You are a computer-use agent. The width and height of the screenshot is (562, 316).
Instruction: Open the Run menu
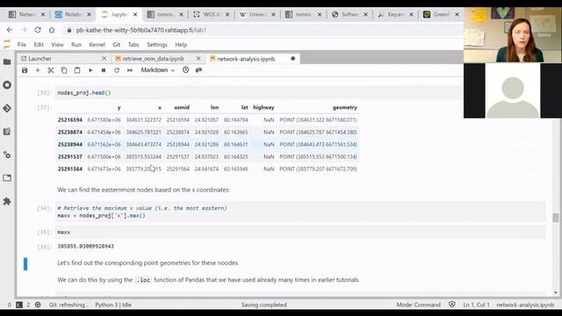tap(76, 45)
